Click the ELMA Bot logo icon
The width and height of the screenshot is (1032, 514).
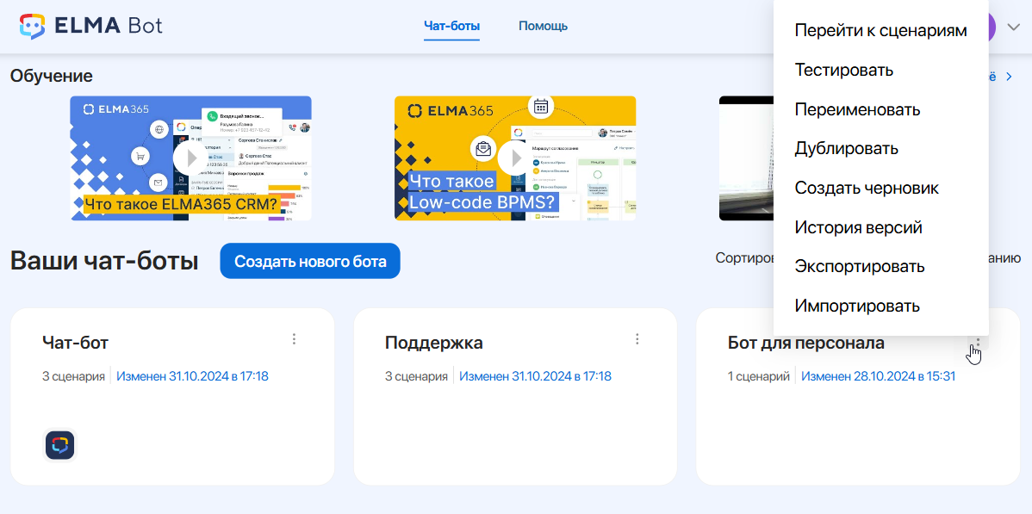coord(33,26)
